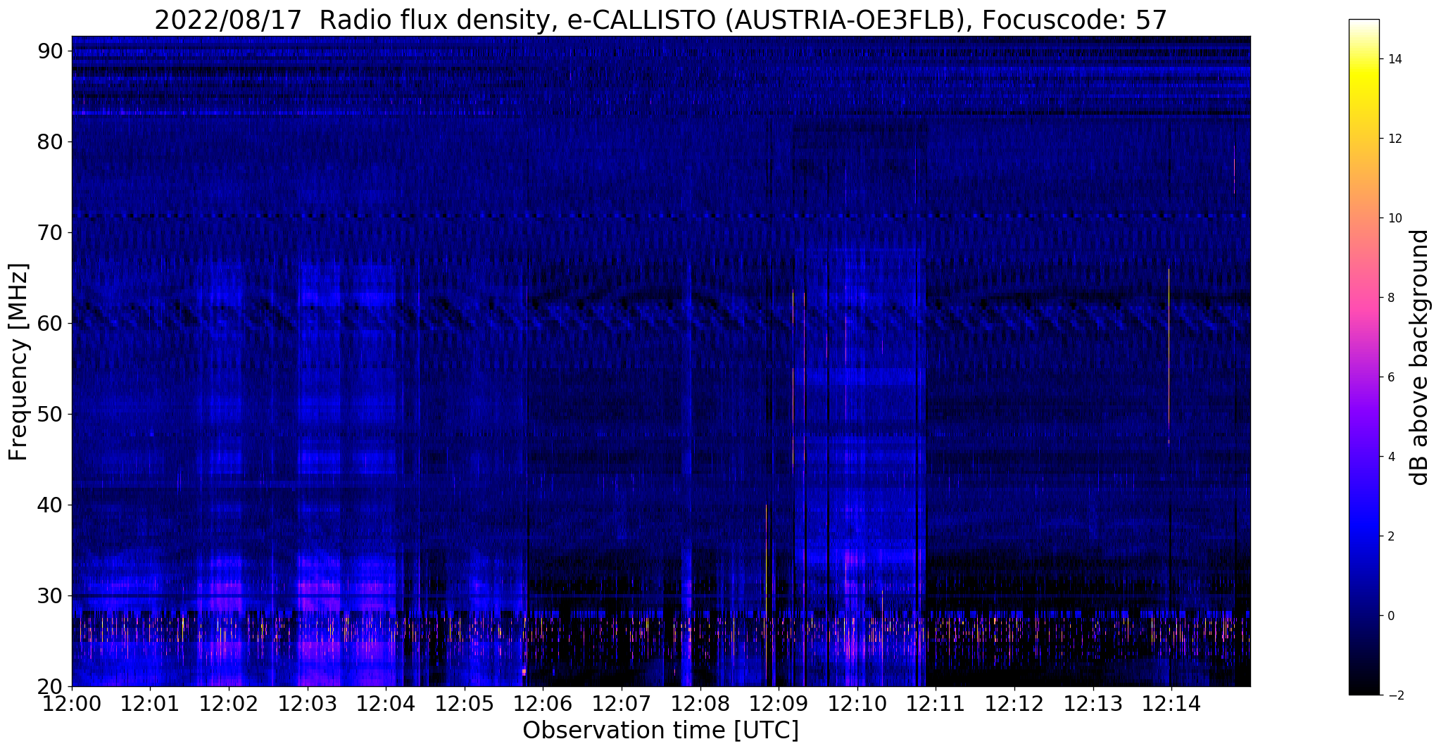
Task: Click the 12:09 time tick label
Action: [x=779, y=705]
